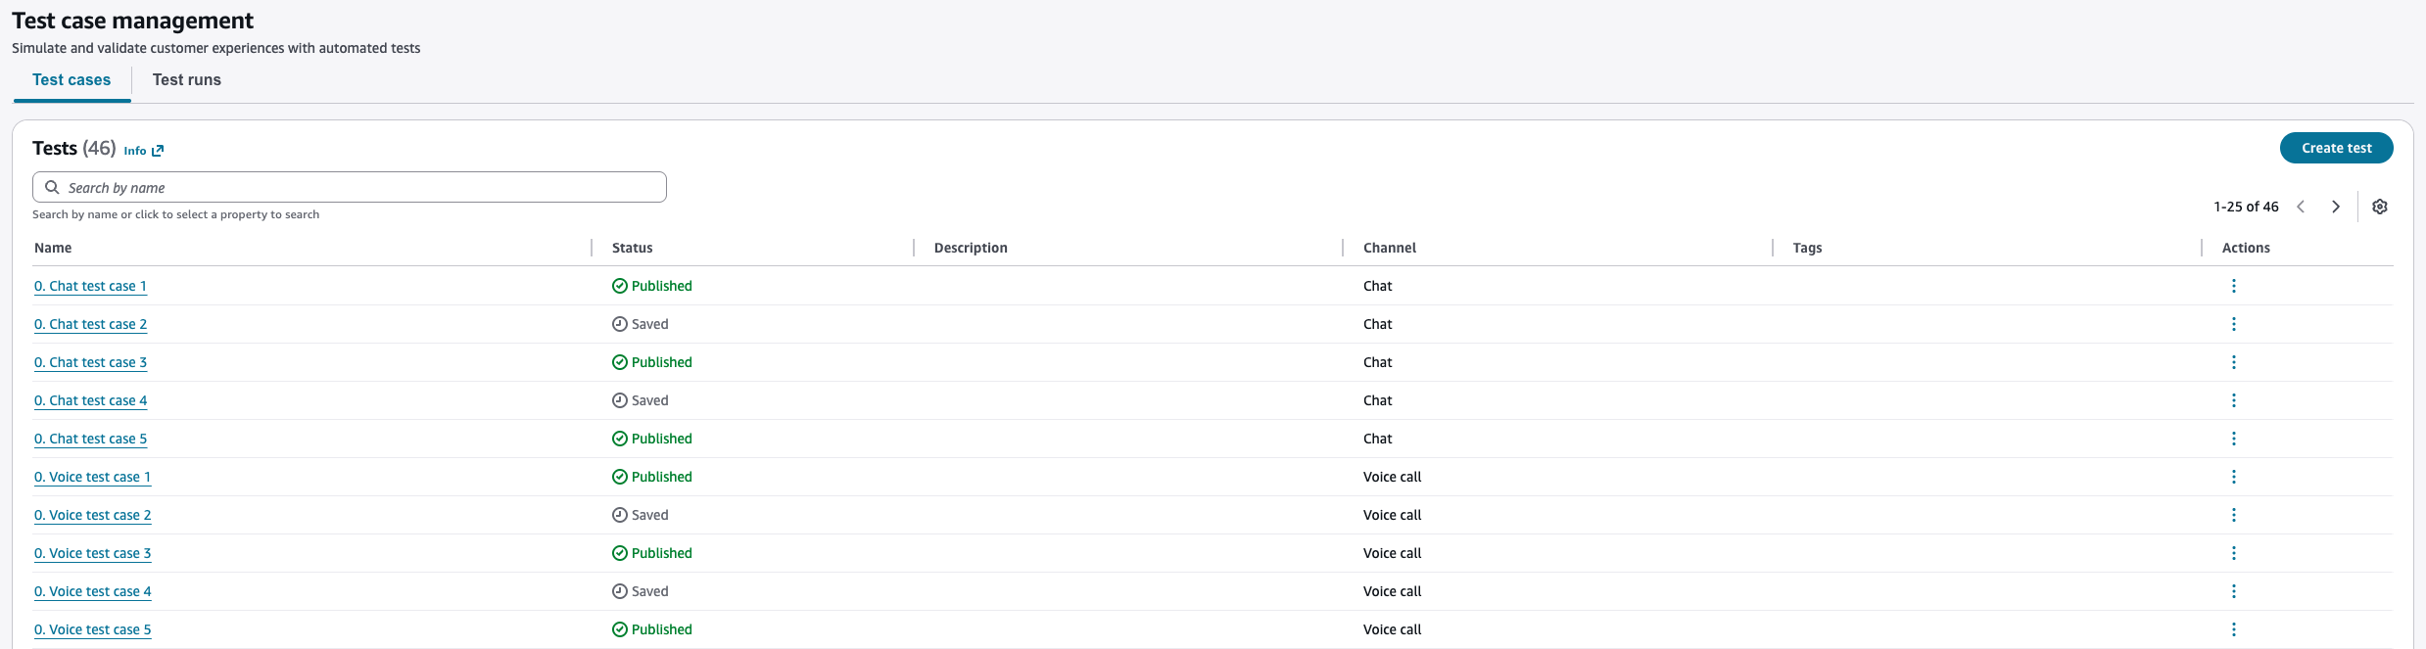Click kebab icon for Voice test case 1
Image resolution: width=2426 pixels, height=649 pixels.
2233,477
